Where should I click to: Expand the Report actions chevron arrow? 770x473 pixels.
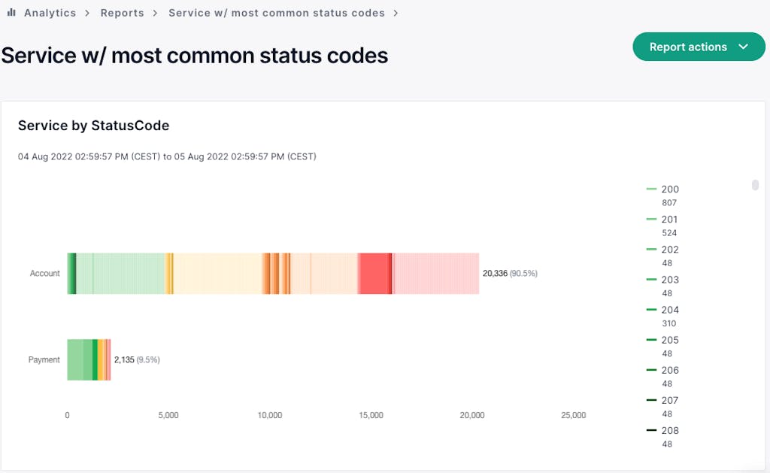(x=744, y=47)
